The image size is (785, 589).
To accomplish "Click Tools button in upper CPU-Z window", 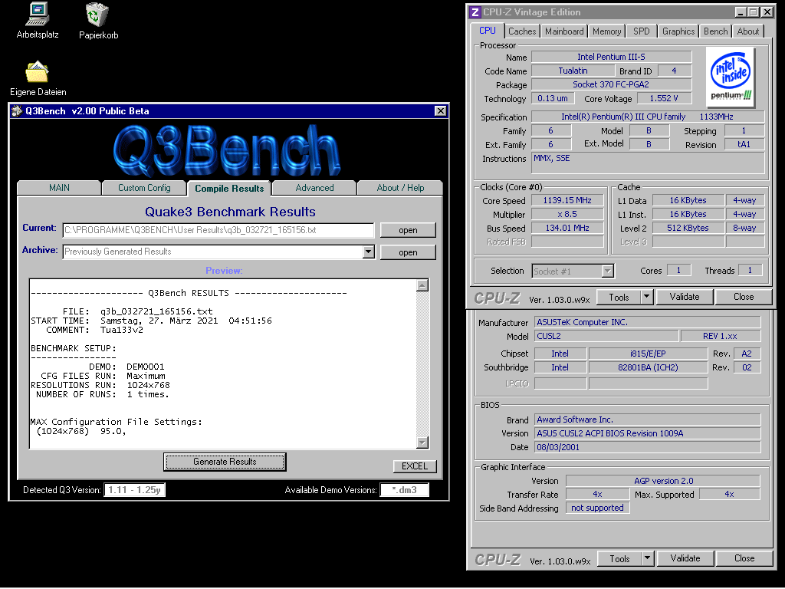I will [x=619, y=297].
